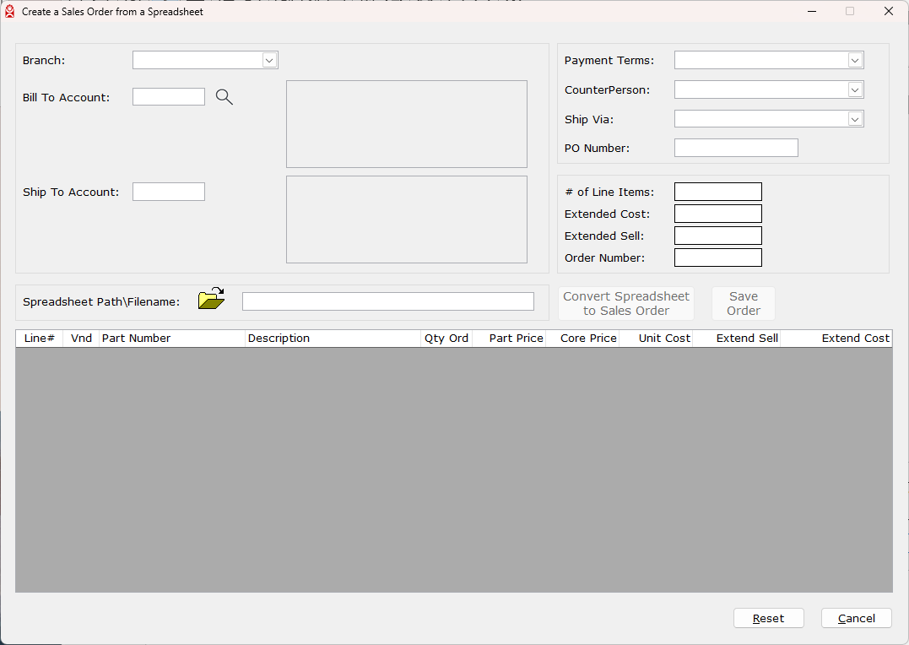Click the Extend Sell column header
Screen dimensions: 909x645
[x=737, y=339]
